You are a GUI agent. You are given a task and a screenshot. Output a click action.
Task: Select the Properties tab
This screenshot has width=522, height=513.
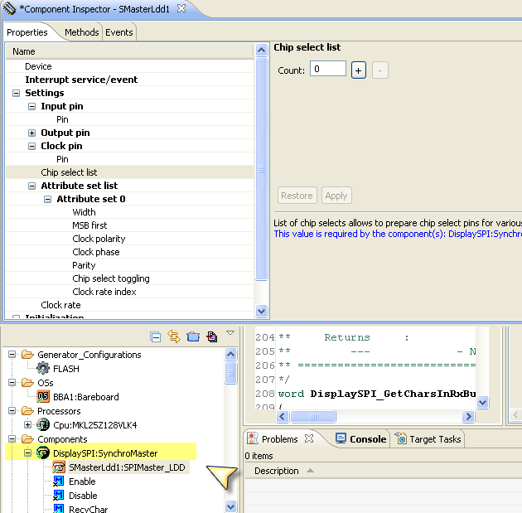[27, 32]
